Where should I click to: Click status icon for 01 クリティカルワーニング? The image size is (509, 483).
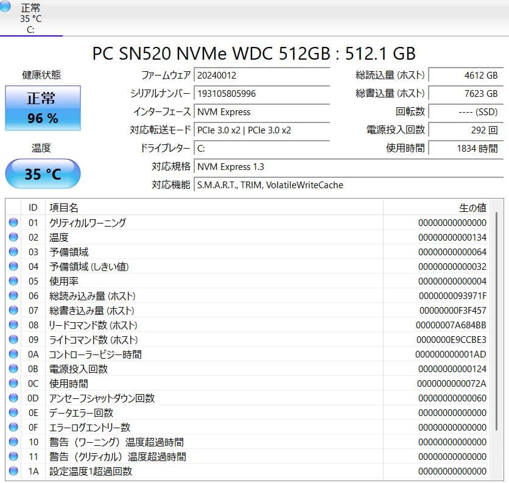(x=13, y=222)
